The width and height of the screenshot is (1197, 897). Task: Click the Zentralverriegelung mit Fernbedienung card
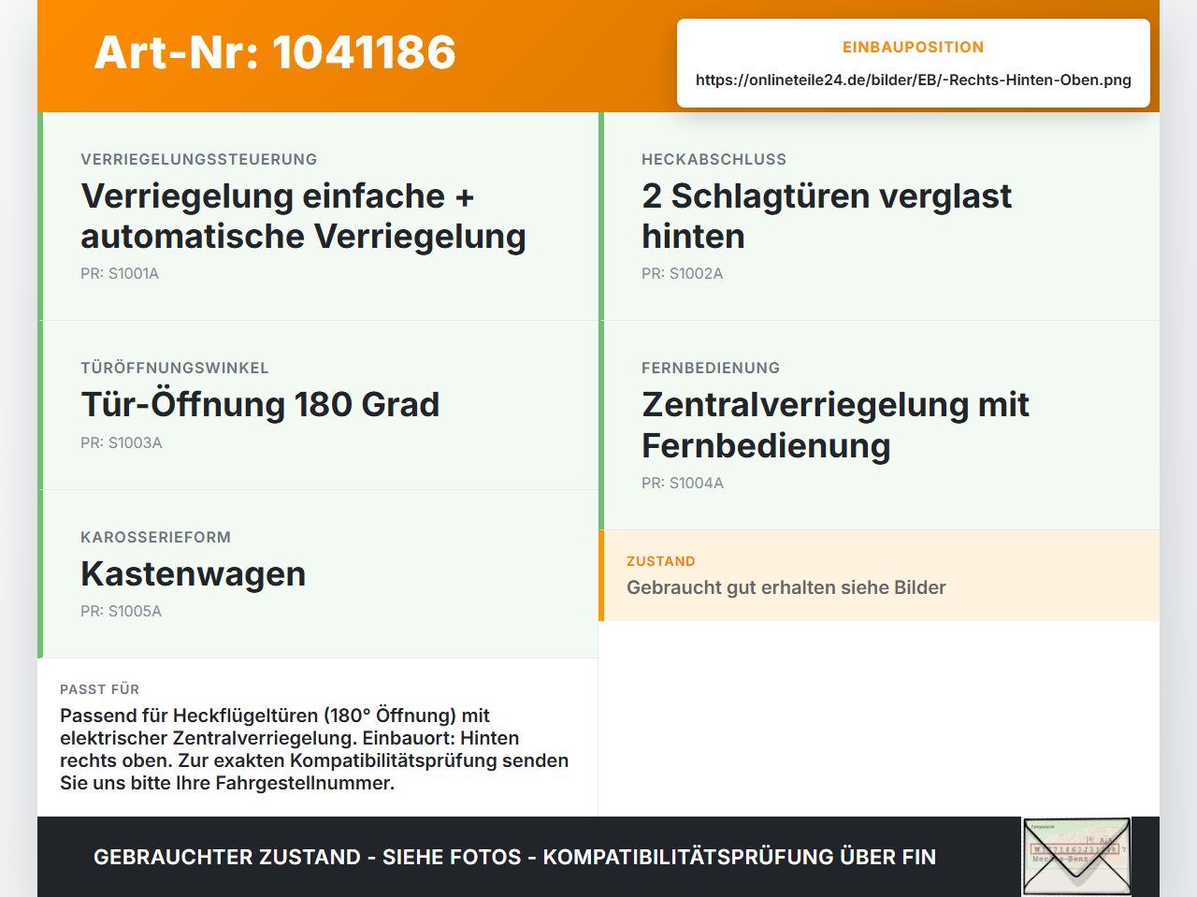point(879,426)
